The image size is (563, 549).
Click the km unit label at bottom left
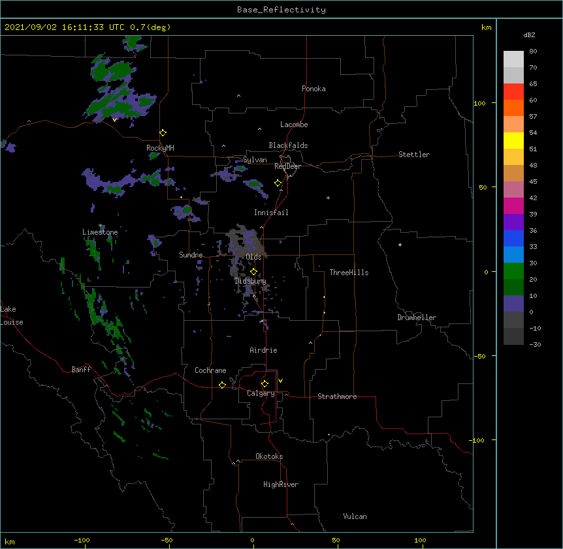click(x=9, y=541)
